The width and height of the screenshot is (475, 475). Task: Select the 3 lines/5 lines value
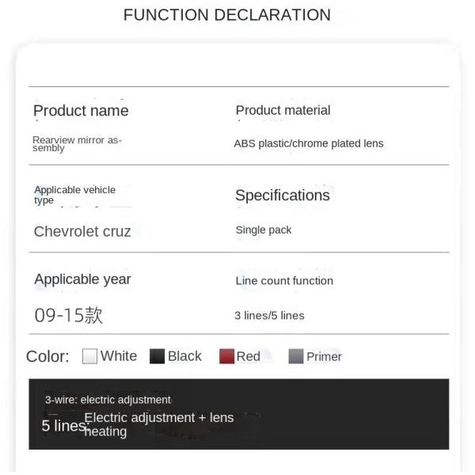tap(269, 315)
